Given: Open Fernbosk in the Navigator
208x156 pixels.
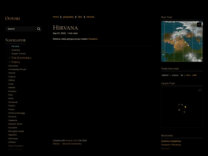Looking at the screenshot, I should pos(13,102).
